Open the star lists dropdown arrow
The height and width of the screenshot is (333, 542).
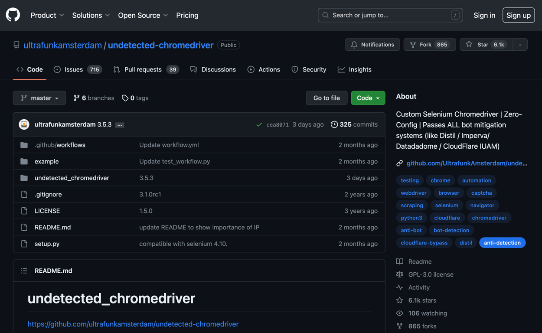pos(520,45)
